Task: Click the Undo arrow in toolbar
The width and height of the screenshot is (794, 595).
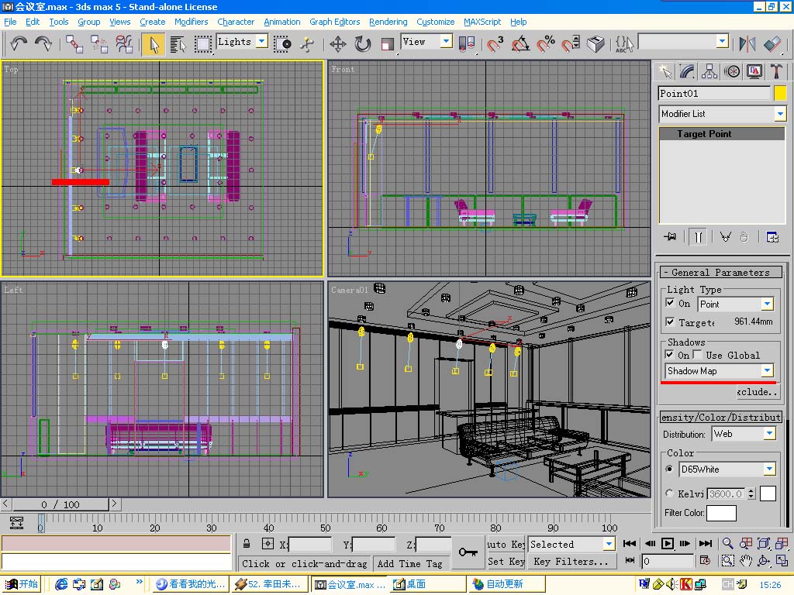Action: 19,43
